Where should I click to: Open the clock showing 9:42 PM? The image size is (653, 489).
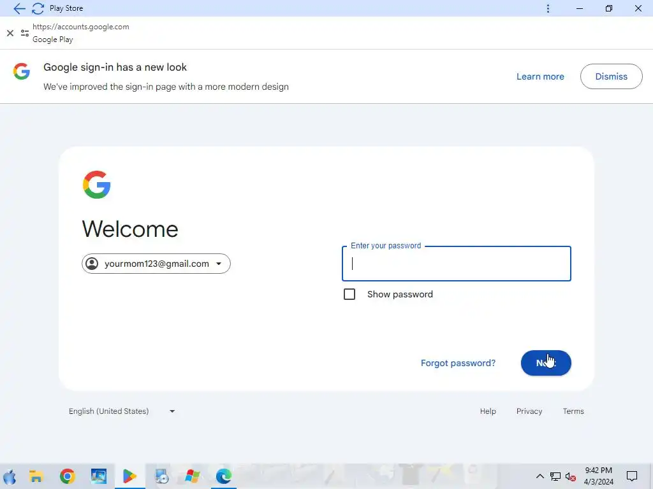(x=598, y=476)
